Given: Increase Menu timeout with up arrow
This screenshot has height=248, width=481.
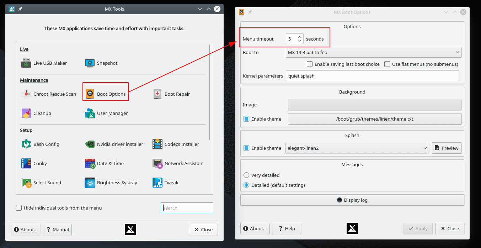Looking at the screenshot, I should [x=300, y=37].
